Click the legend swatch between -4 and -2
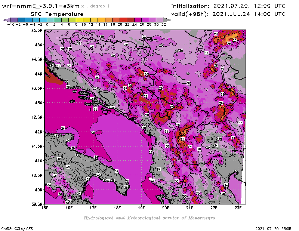The image size is (299, 231). coord(36,20)
